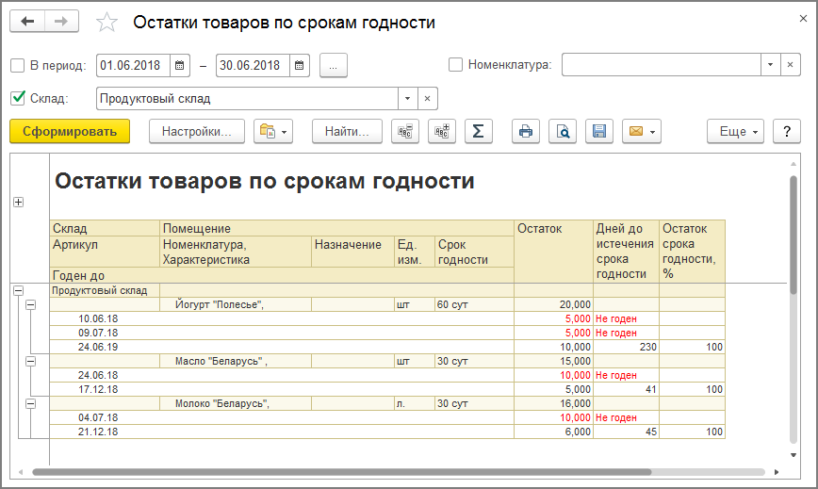Image resolution: width=818 pixels, height=489 pixels.
Task: Collapse the Йогурт "Полесье" group
Action: coord(31,304)
